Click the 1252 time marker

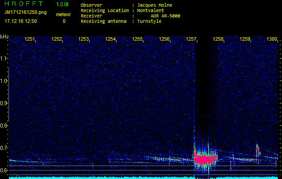[x=56, y=39]
